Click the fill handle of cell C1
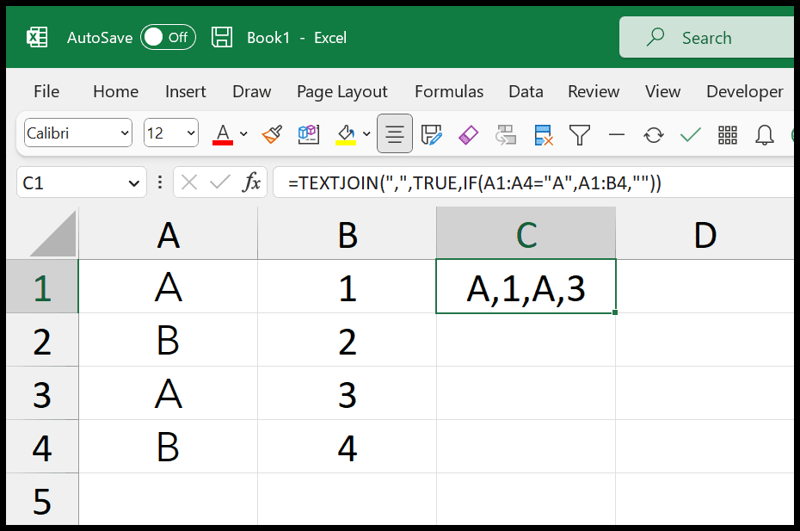Image resolution: width=800 pixels, height=531 pixels. tap(615, 312)
